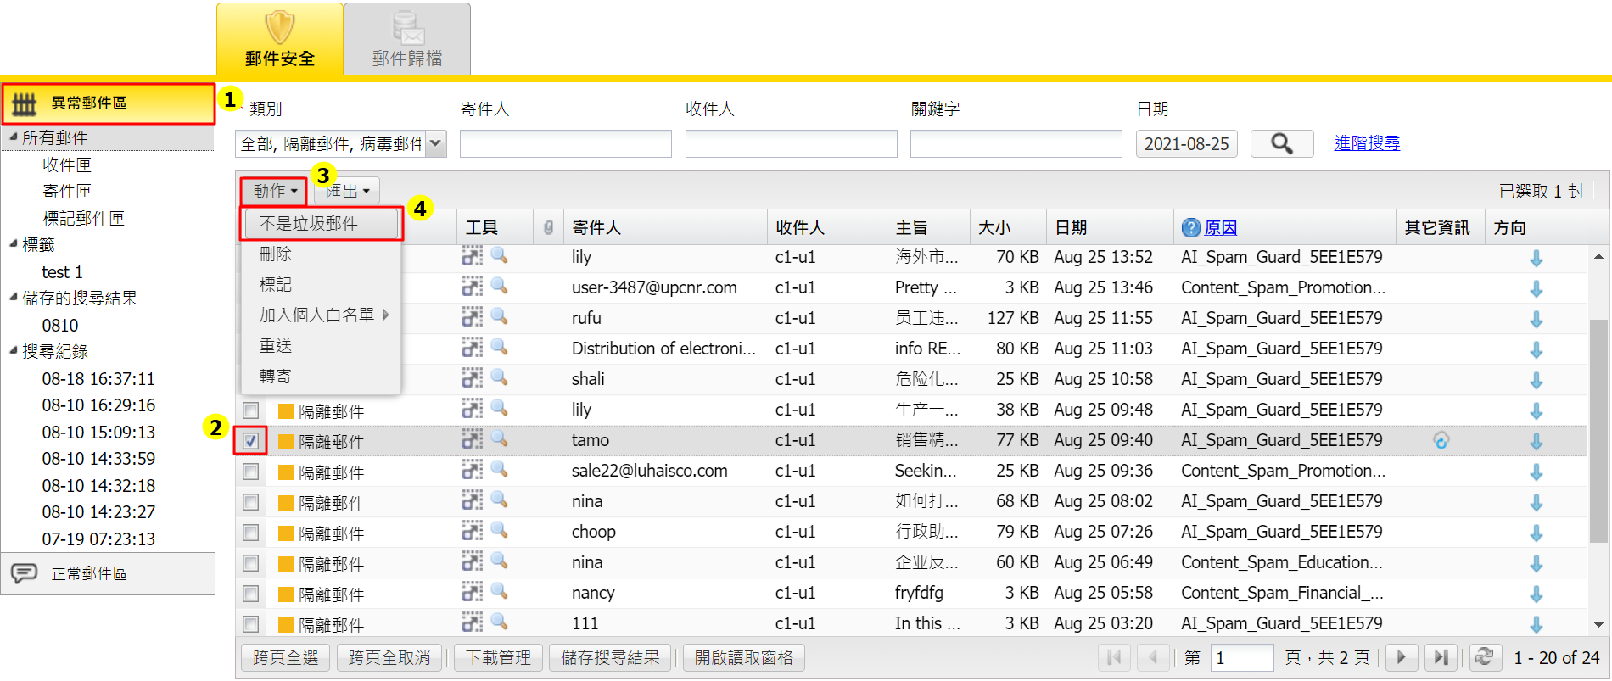Click the tool icon in rufu's row

(472, 317)
